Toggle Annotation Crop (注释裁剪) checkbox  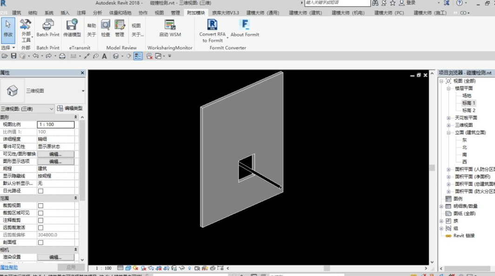pos(41,221)
